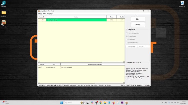
Task: Open the Windows Start menu
Action: pyautogui.click(x=61, y=103)
